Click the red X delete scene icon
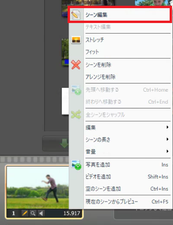The width and height of the screenshot is (173, 225). [x=76, y=65]
